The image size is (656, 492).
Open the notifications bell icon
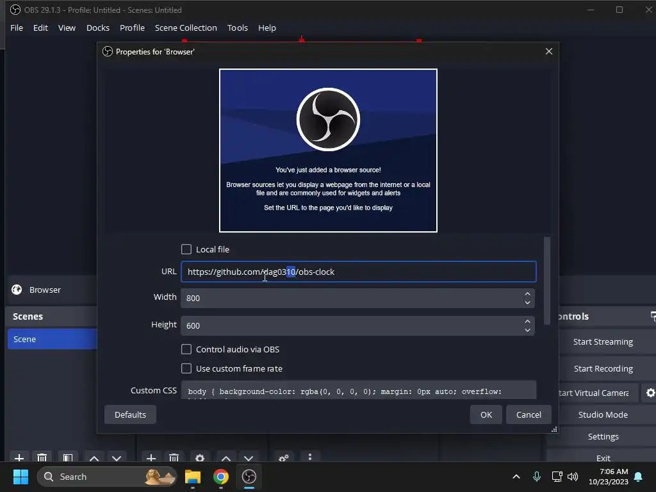click(639, 477)
